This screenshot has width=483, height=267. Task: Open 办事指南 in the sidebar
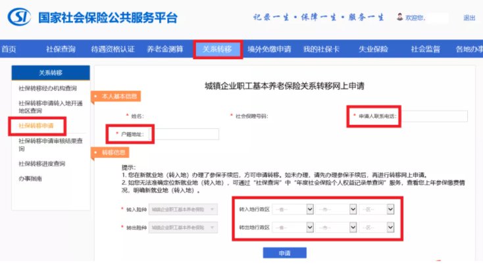pos(30,179)
